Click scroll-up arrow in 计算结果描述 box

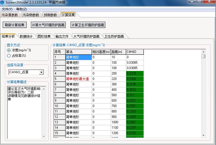44,89
